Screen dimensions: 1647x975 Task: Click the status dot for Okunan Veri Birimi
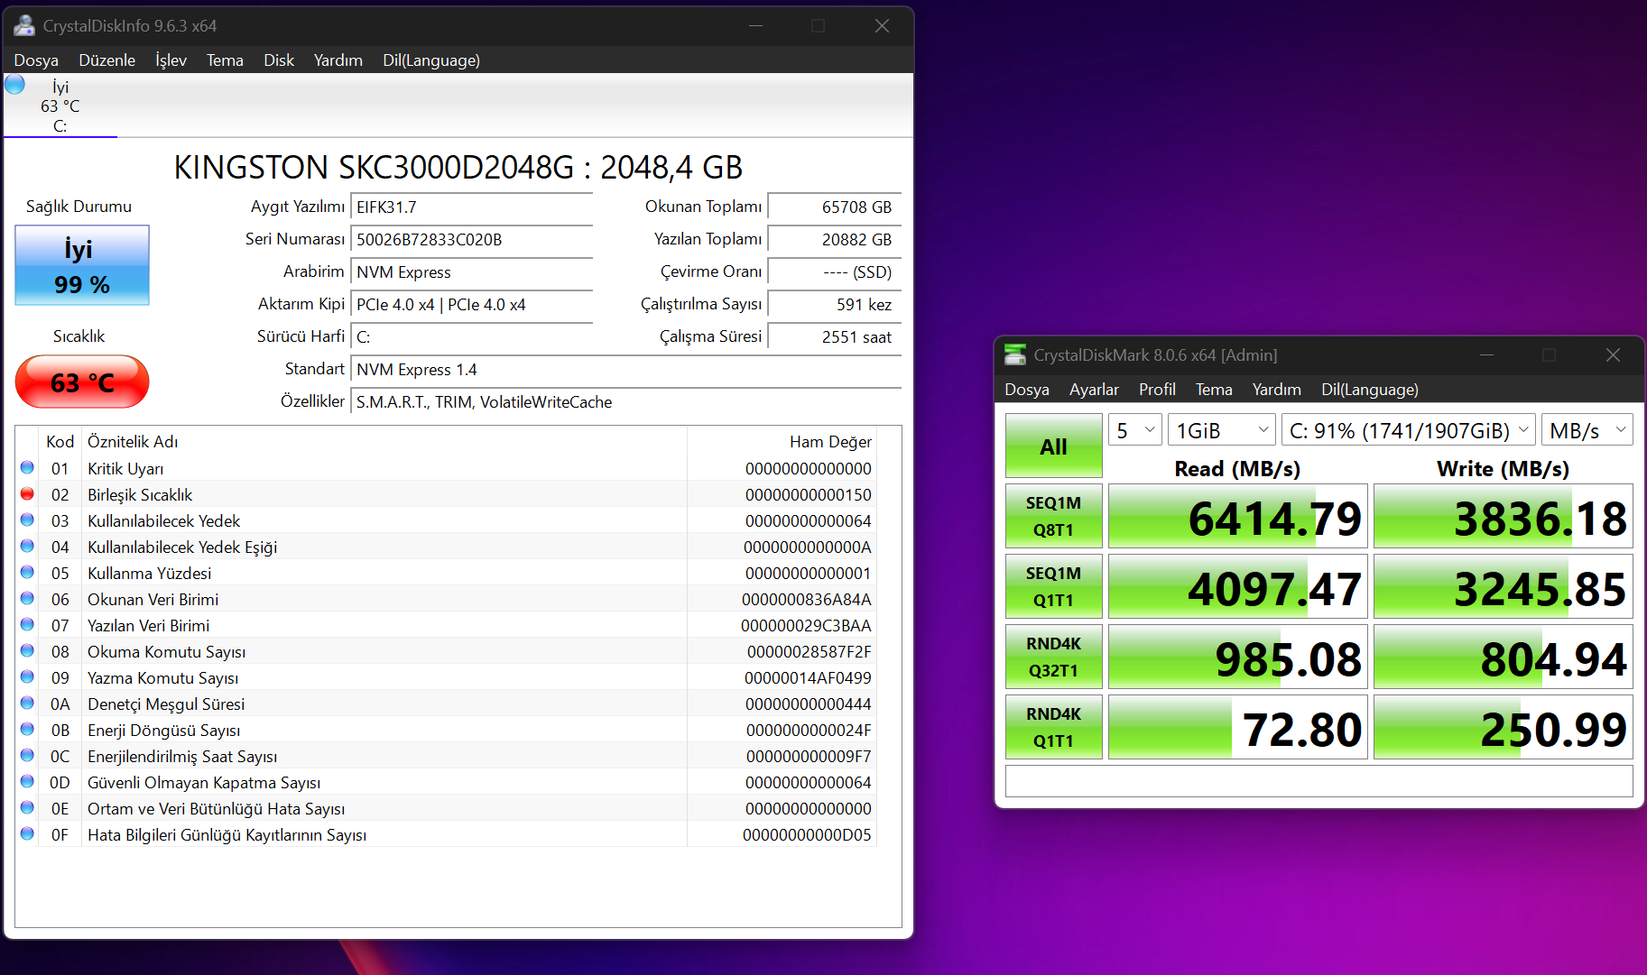coord(27,598)
